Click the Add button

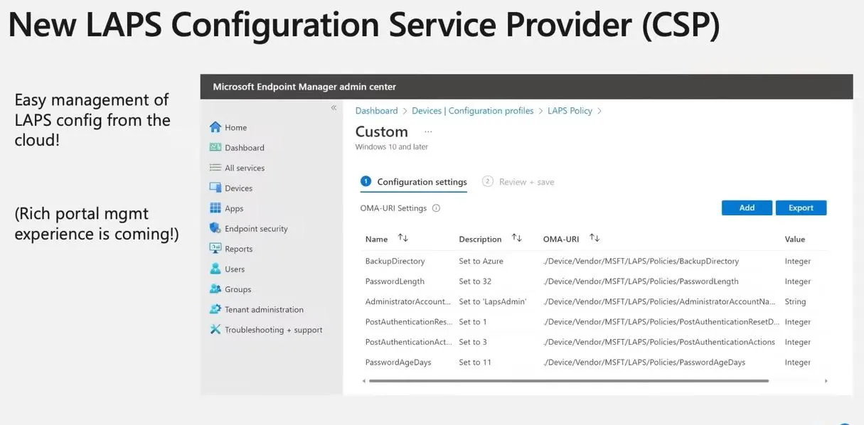747,208
